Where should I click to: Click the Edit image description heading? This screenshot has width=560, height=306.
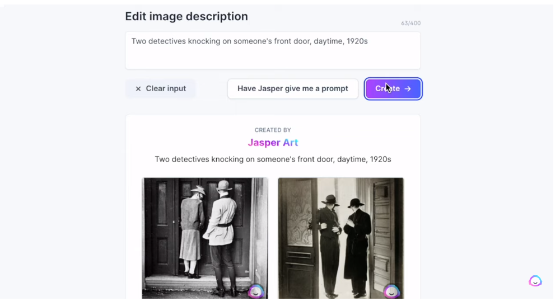pos(186,16)
